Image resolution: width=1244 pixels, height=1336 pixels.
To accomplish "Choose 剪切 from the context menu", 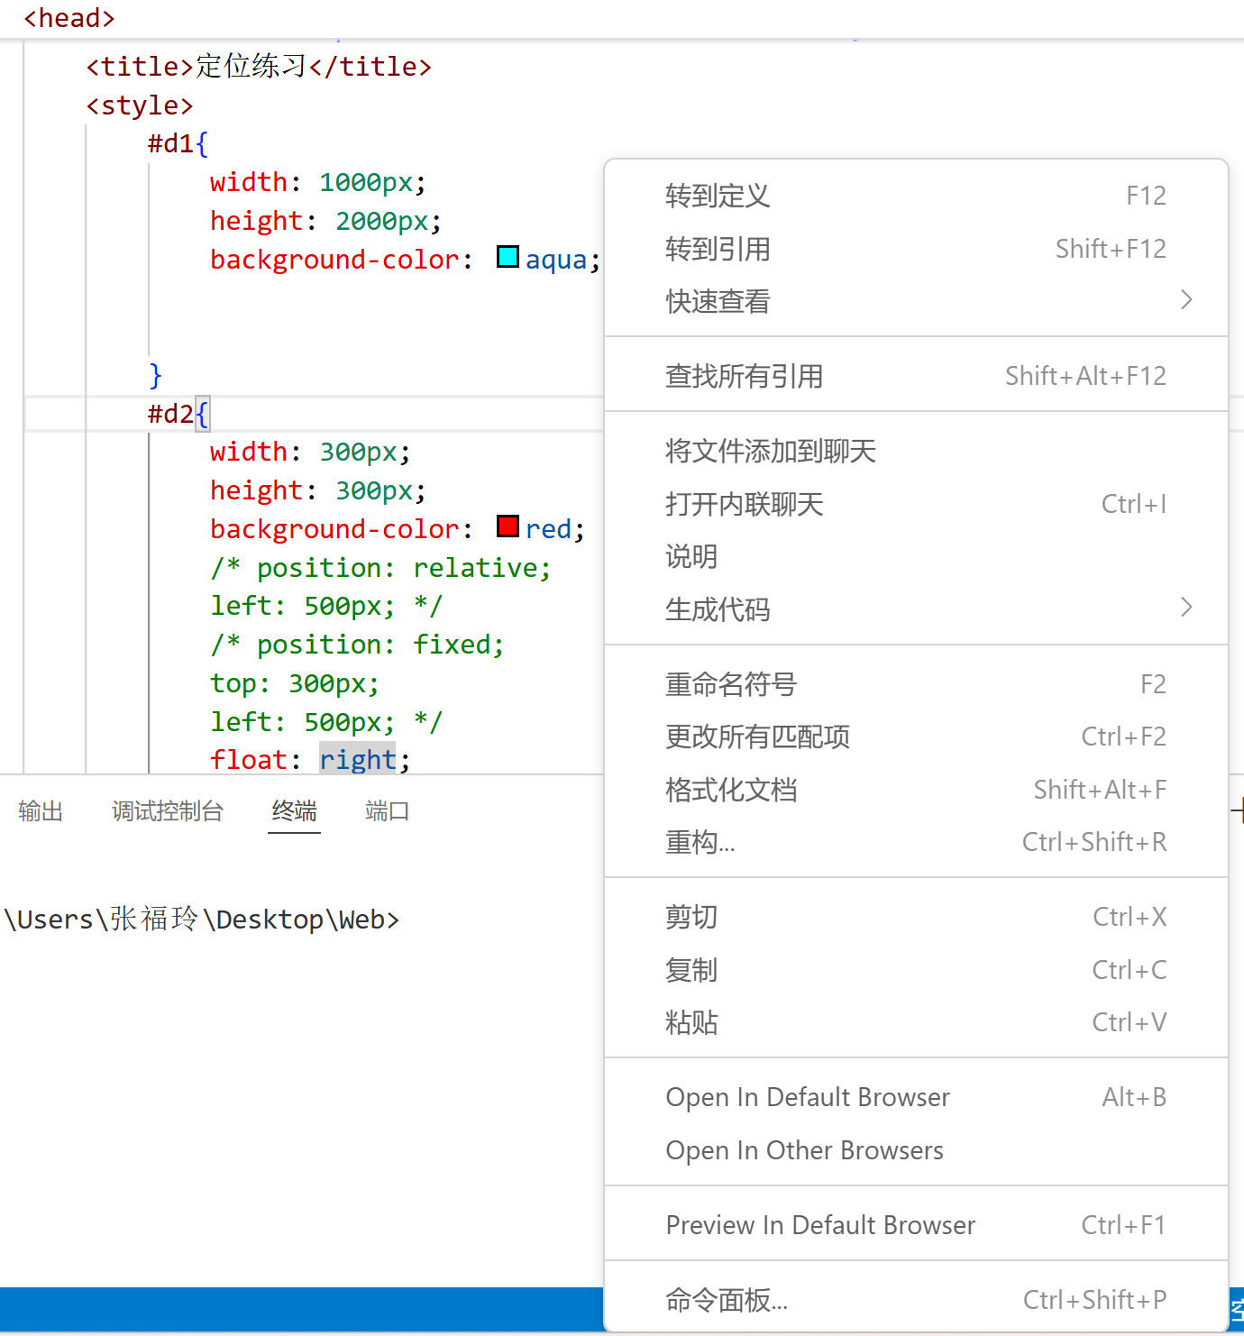I will point(916,917).
